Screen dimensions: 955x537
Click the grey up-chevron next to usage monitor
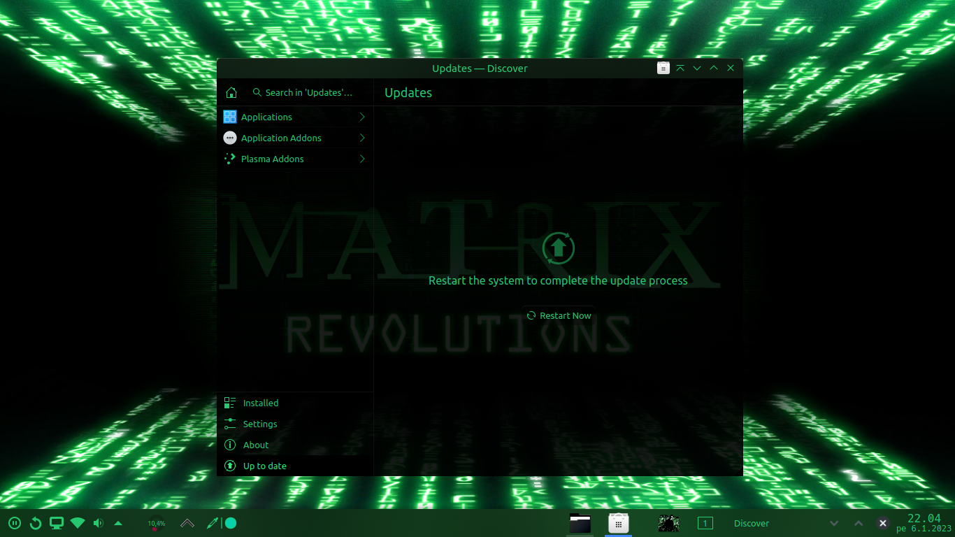coord(187,523)
